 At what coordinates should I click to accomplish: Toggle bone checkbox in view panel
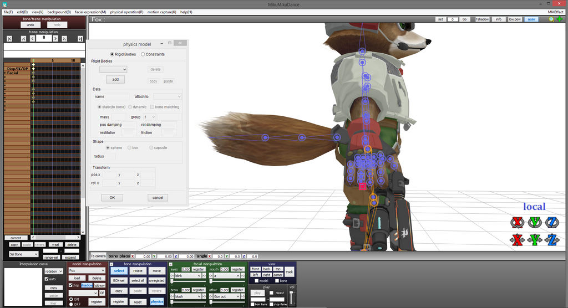(x=277, y=281)
